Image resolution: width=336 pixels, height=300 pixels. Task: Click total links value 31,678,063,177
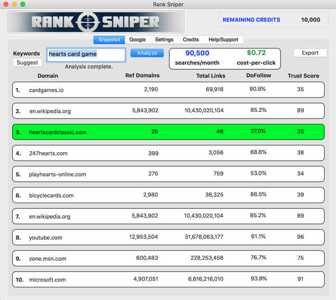click(204, 237)
